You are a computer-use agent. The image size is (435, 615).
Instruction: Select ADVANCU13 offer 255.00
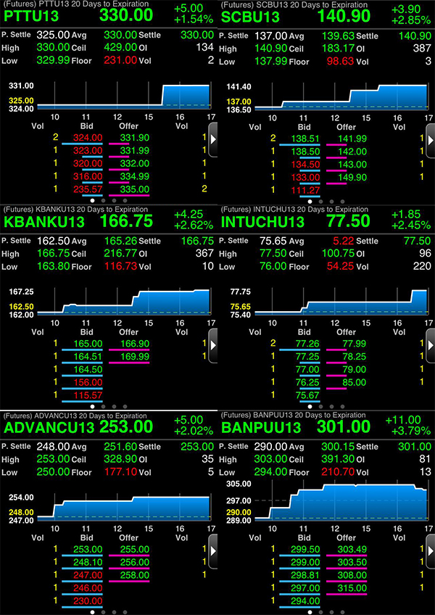pyautogui.click(x=134, y=549)
